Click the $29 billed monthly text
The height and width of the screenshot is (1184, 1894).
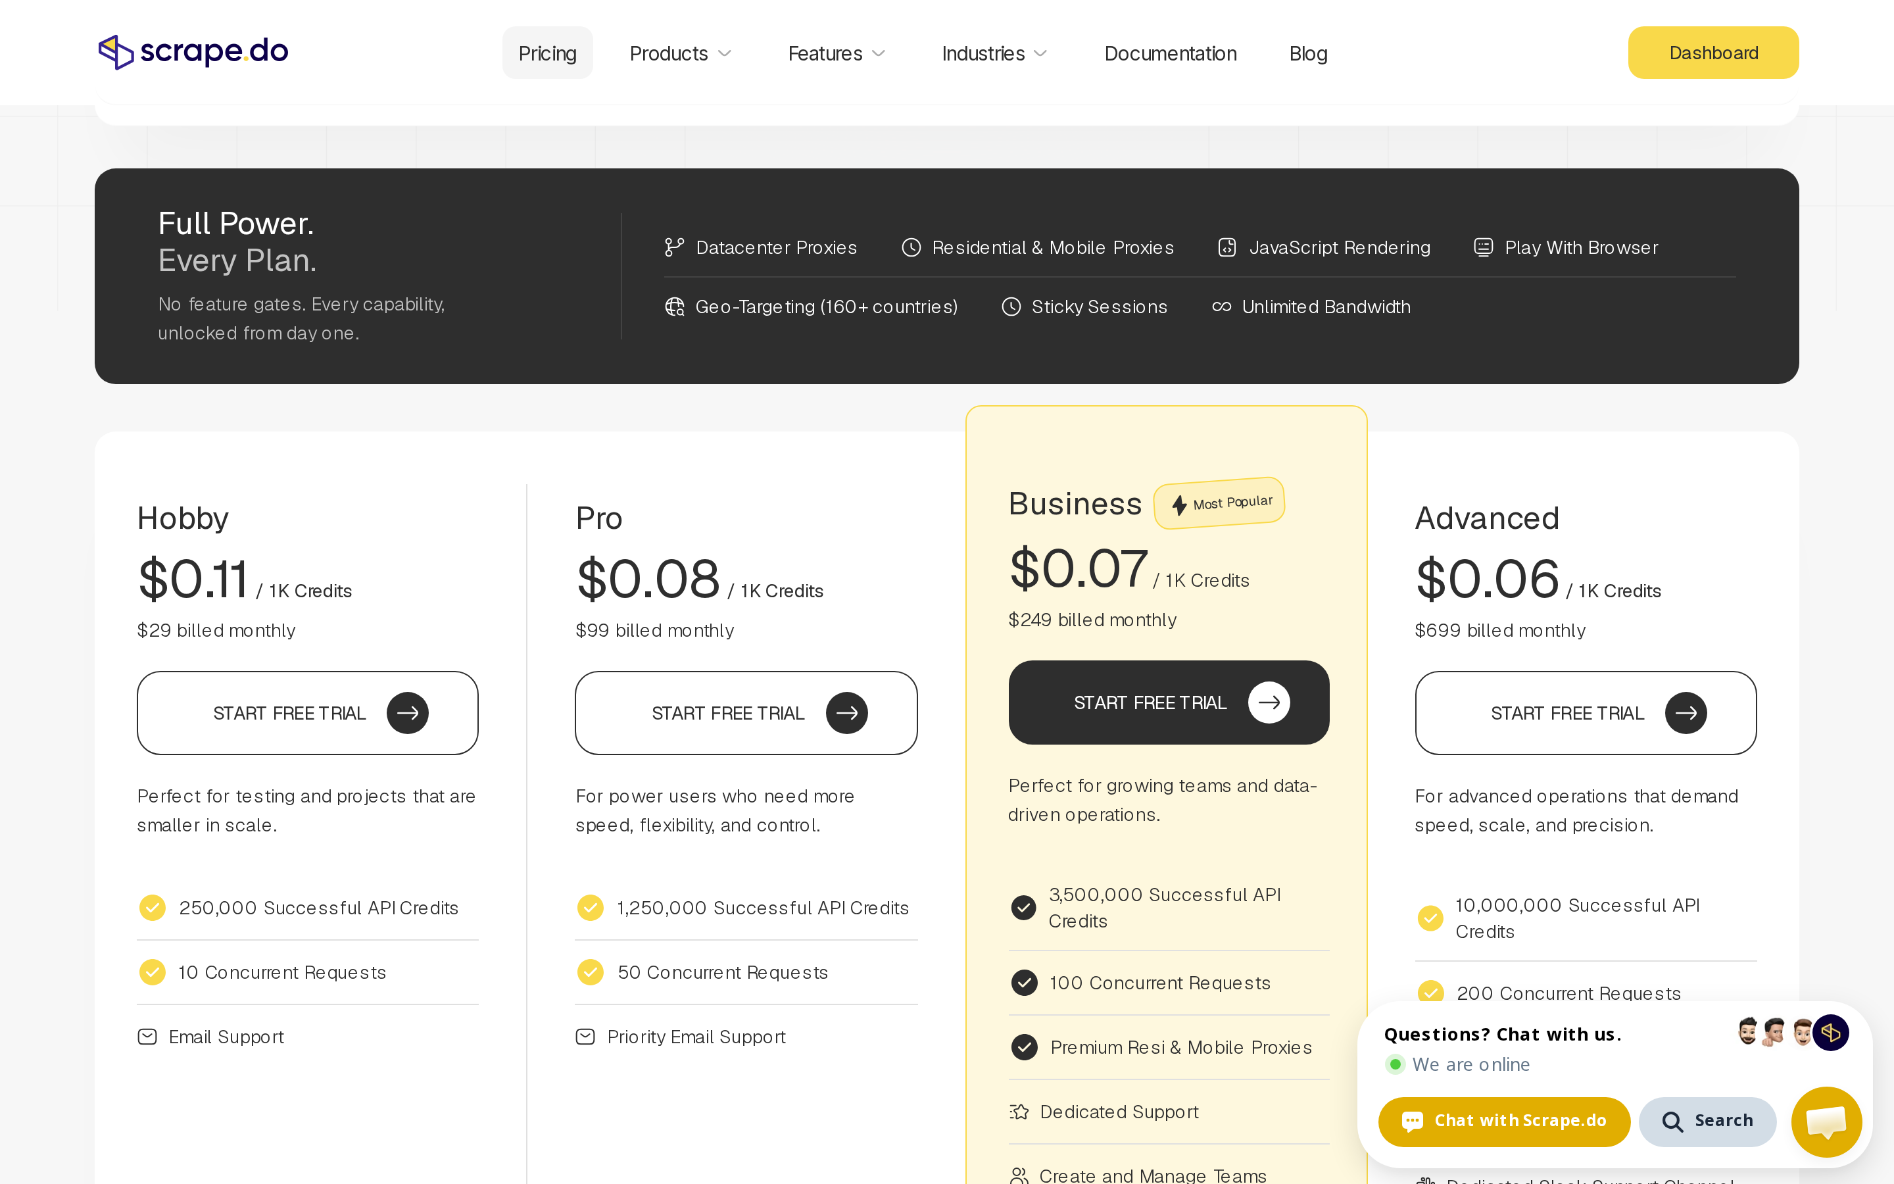tap(216, 630)
